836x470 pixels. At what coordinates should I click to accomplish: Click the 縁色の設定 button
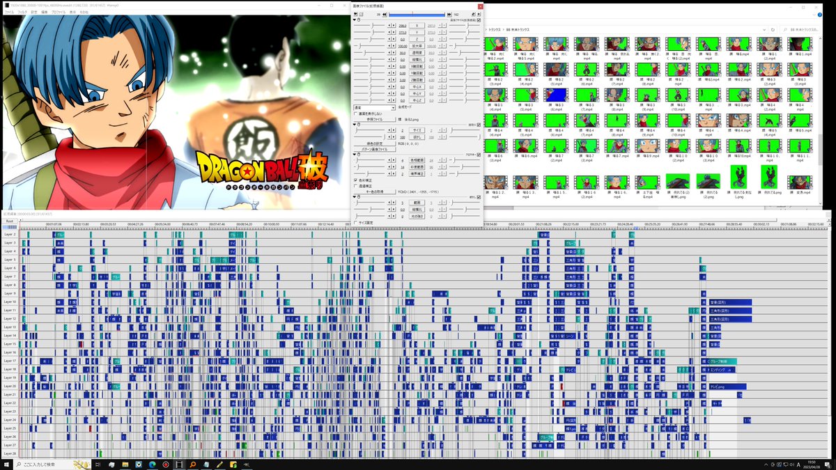coord(376,143)
